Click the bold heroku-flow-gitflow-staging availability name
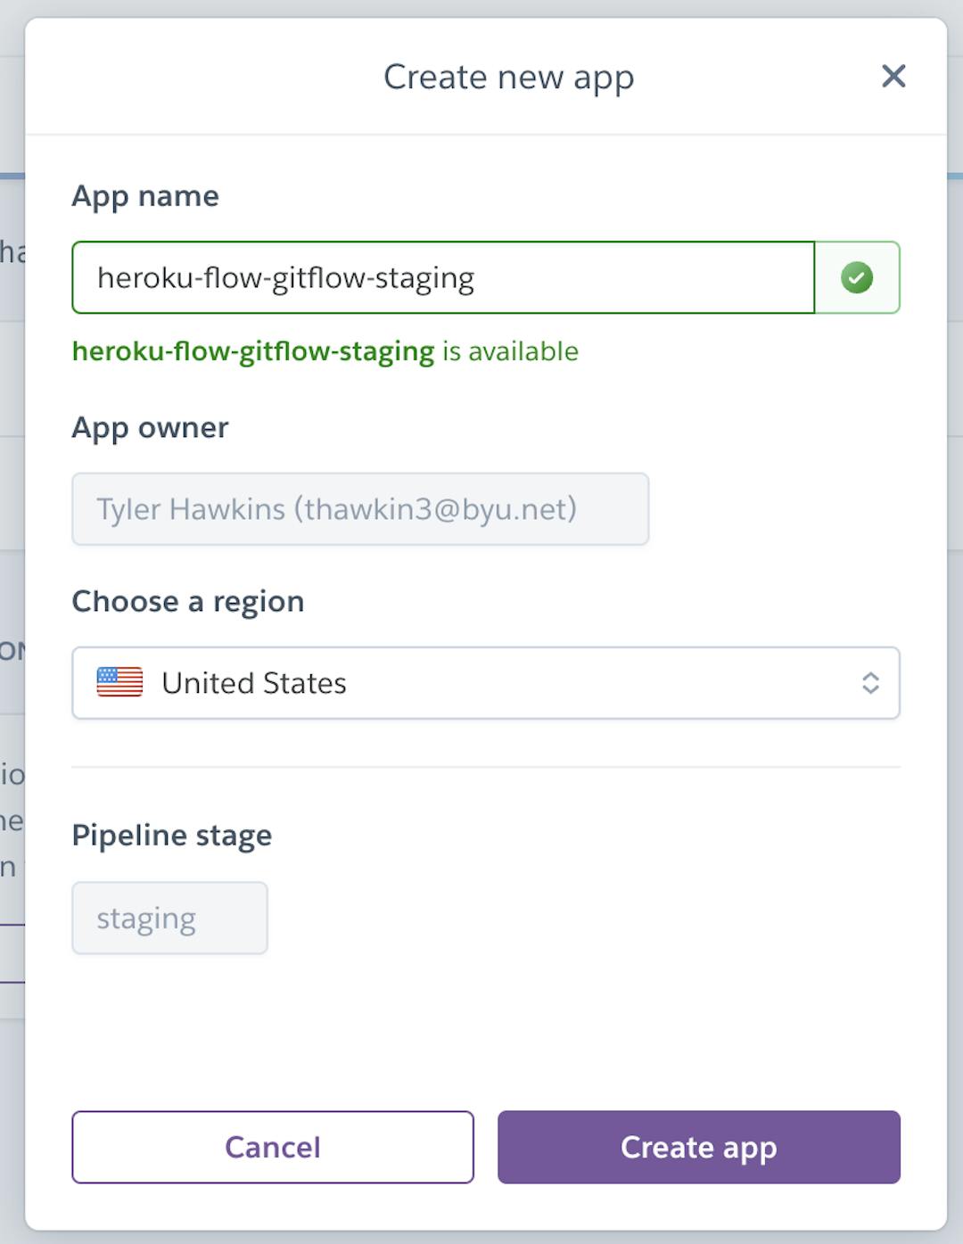This screenshot has height=1244, width=963. coord(252,351)
